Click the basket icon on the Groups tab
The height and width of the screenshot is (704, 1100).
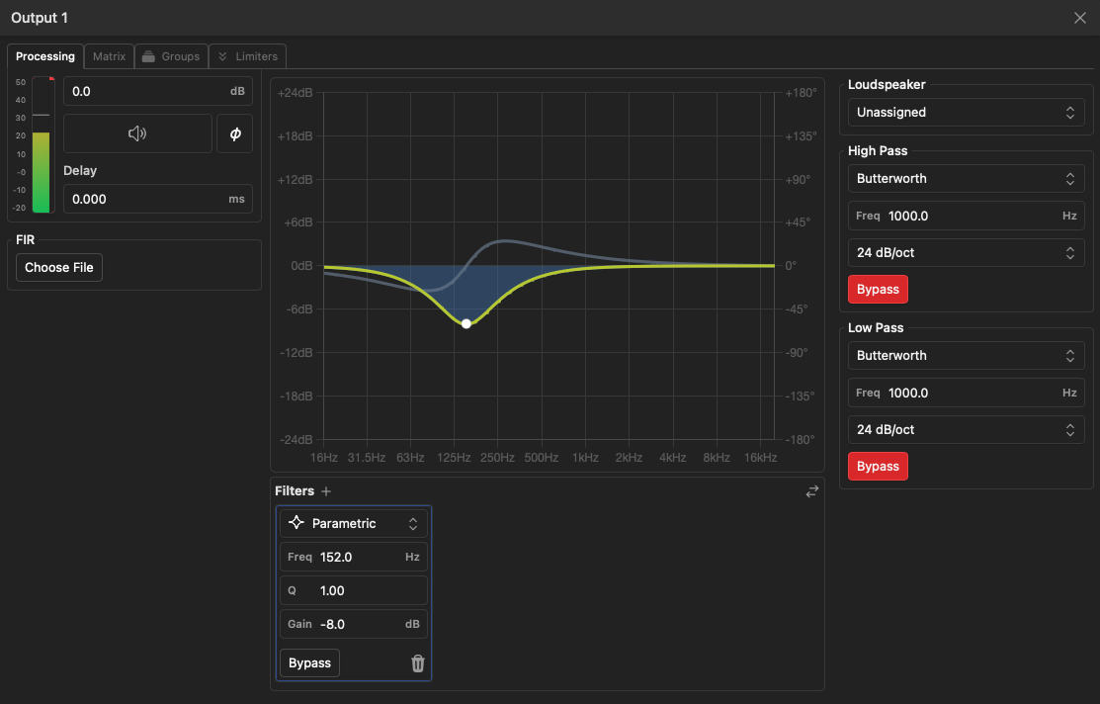click(150, 56)
